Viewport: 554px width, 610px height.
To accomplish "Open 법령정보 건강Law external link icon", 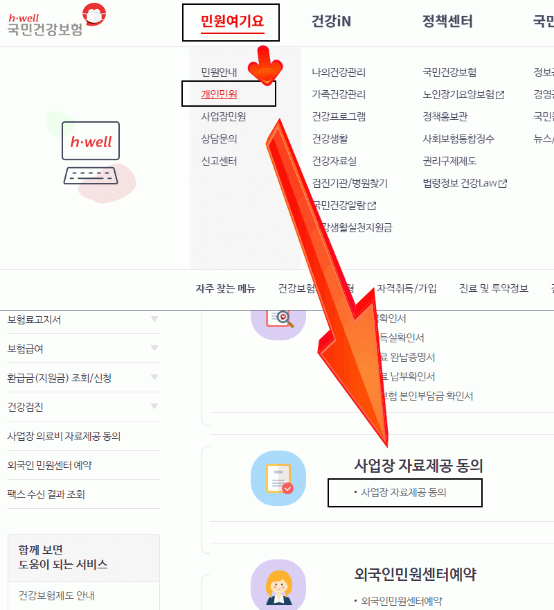I will pos(503,183).
